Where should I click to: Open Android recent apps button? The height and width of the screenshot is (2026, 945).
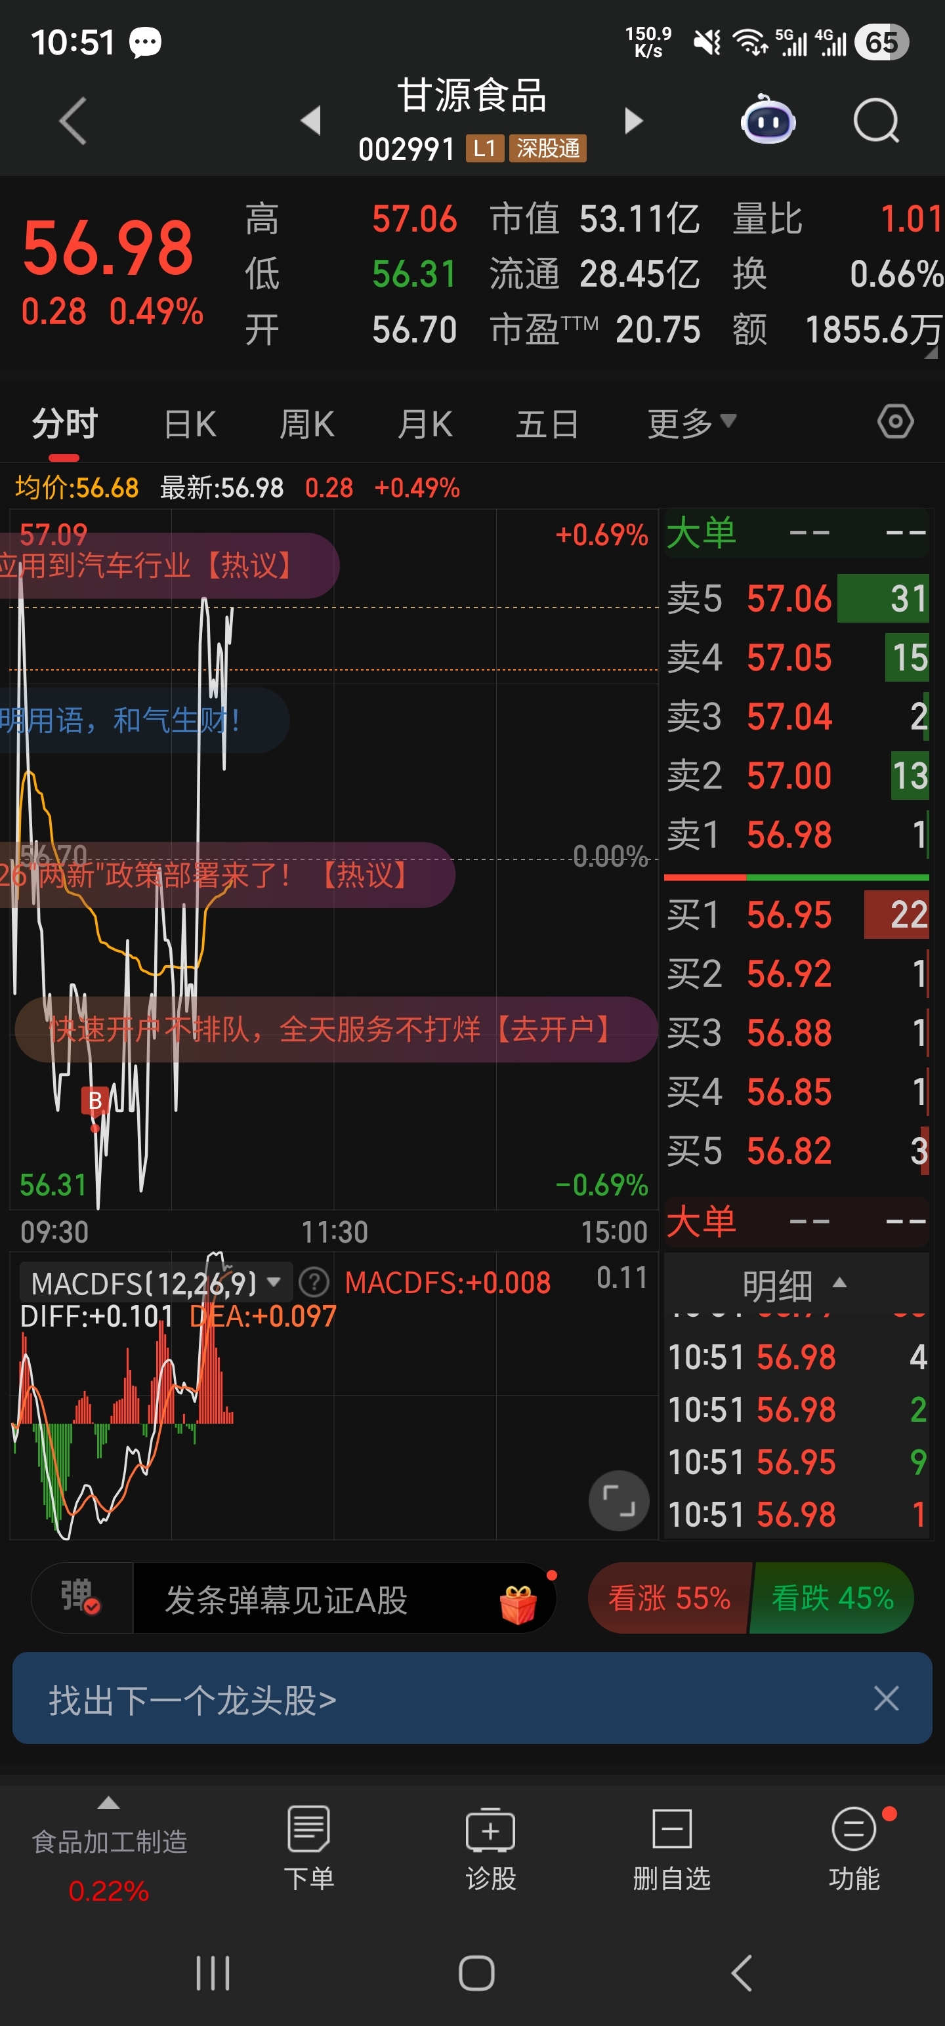[213, 1972]
